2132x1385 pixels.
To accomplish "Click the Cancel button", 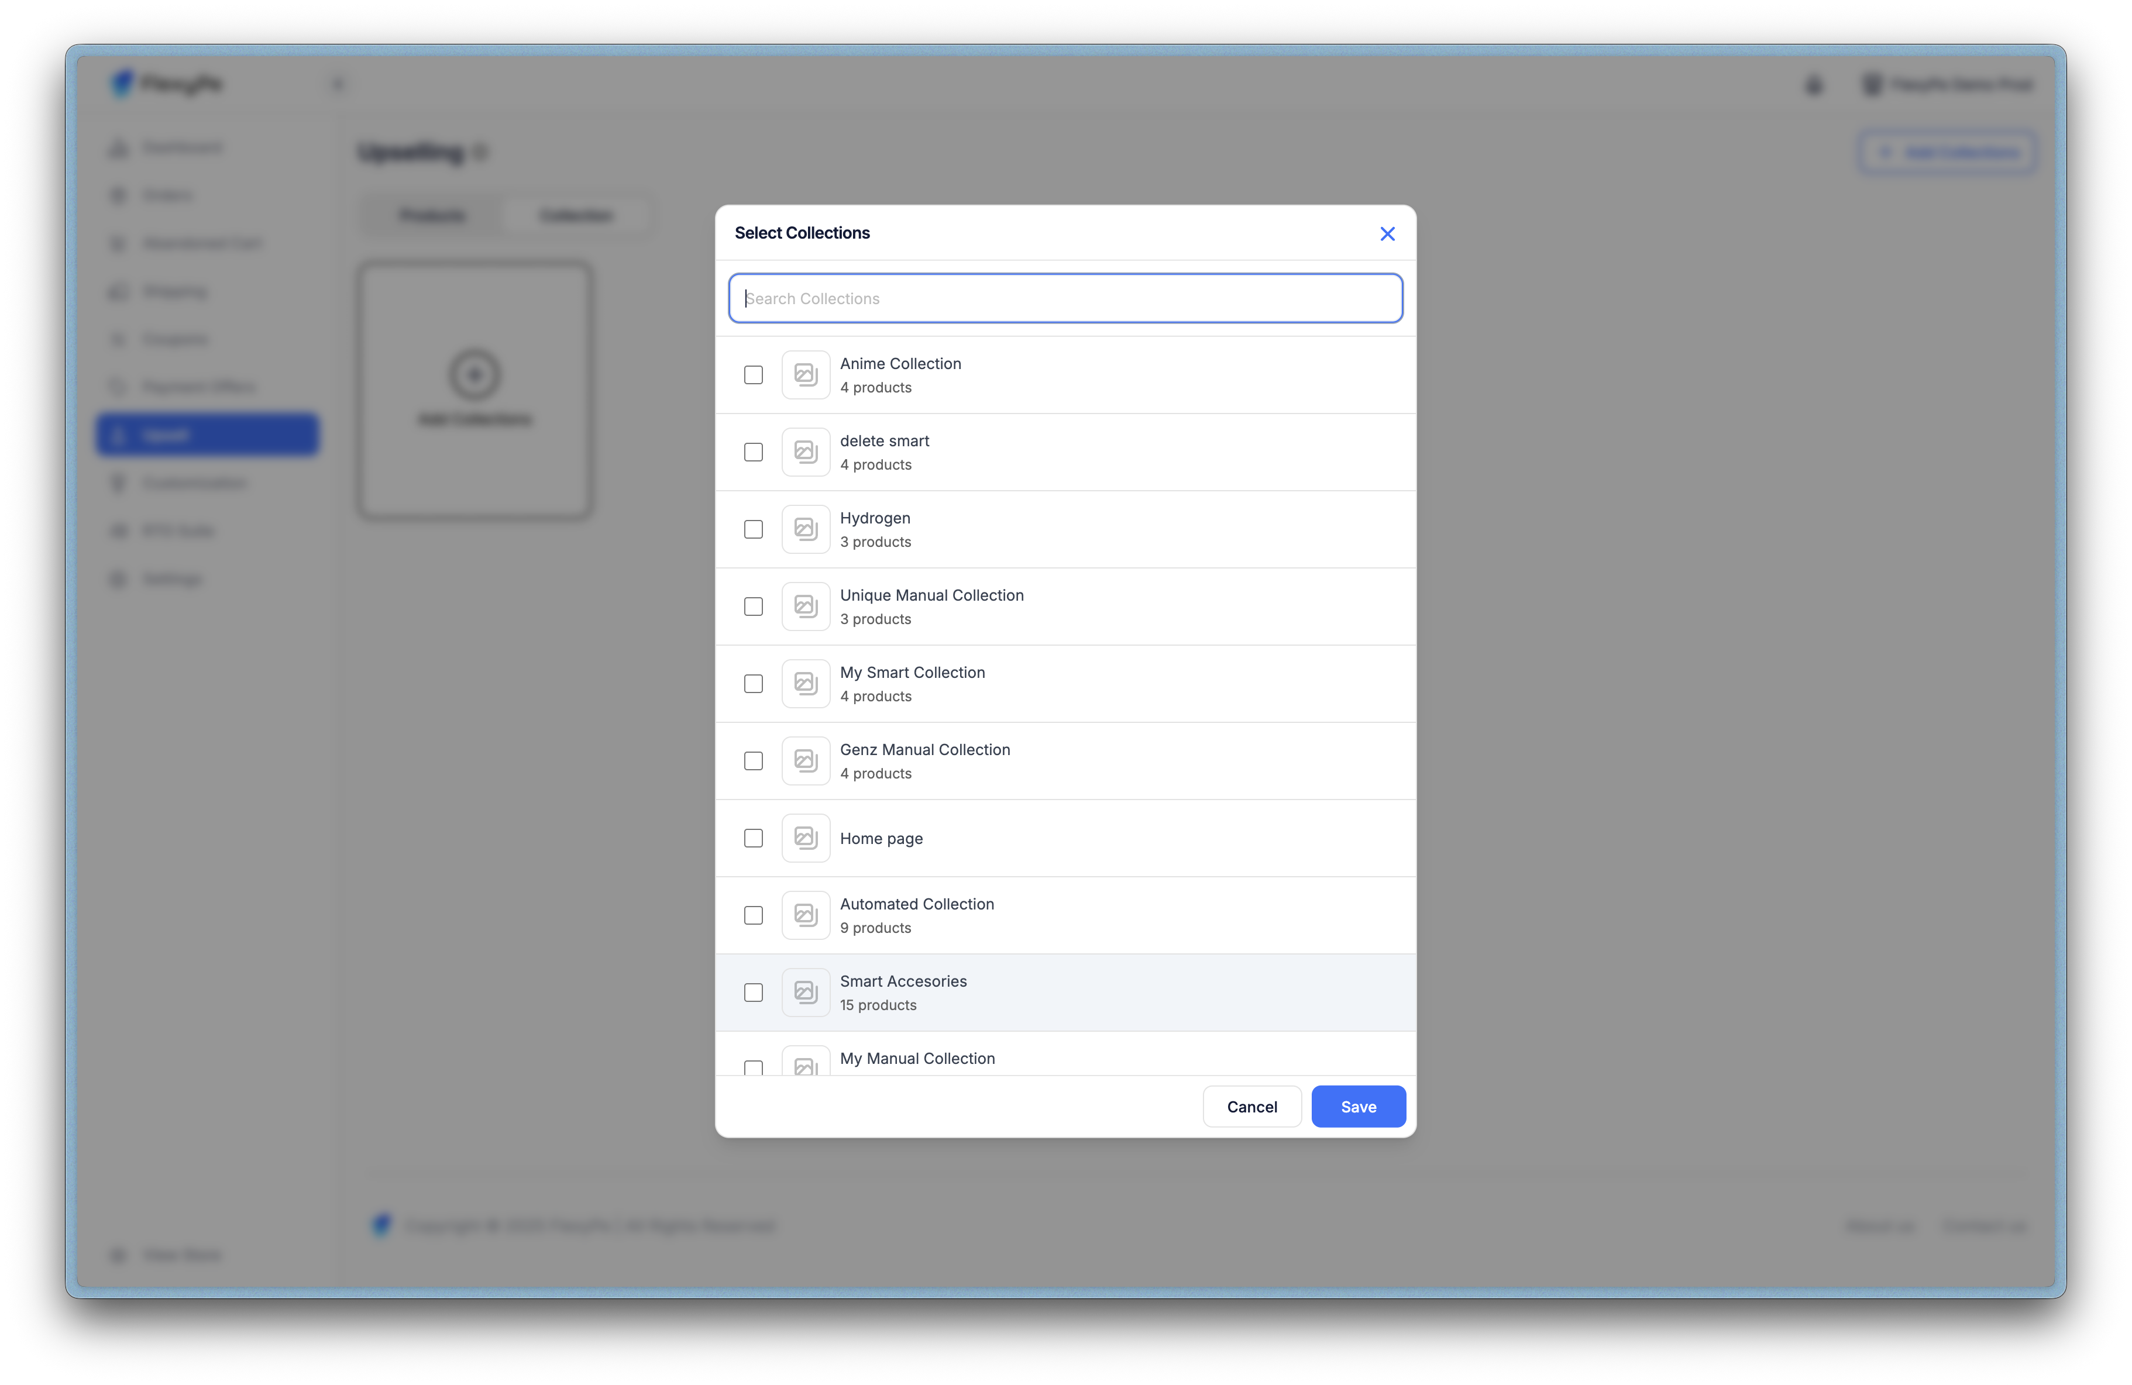I will click(x=1251, y=1107).
